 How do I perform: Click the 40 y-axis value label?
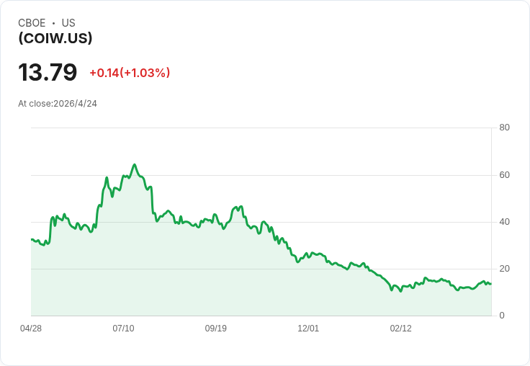point(504,222)
